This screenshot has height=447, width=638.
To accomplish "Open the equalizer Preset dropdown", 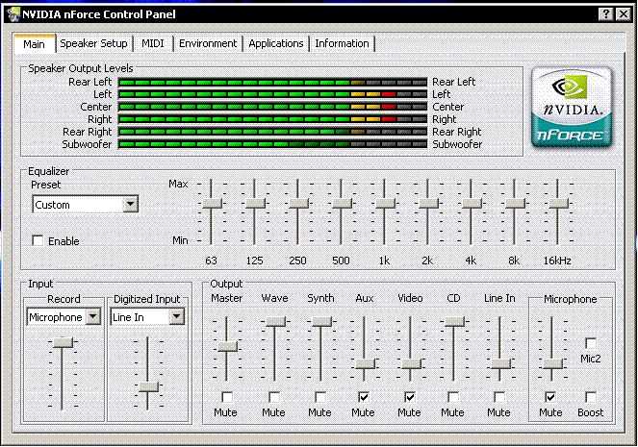I will 130,205.
